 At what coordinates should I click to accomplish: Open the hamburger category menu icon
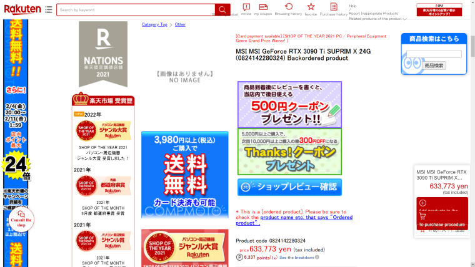tap(49, 10)
